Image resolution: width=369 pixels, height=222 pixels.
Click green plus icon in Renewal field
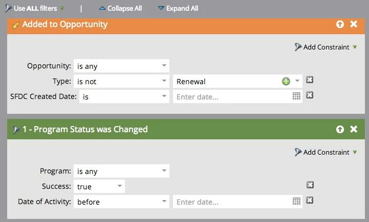pos(286,81)
